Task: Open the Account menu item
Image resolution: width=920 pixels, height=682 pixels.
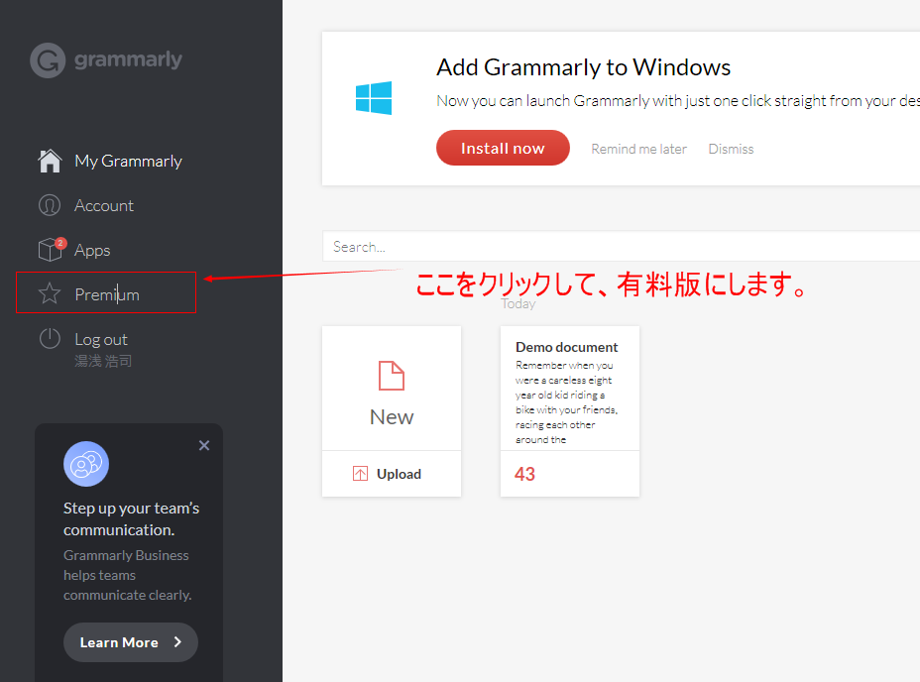Action: coord(104,205)
